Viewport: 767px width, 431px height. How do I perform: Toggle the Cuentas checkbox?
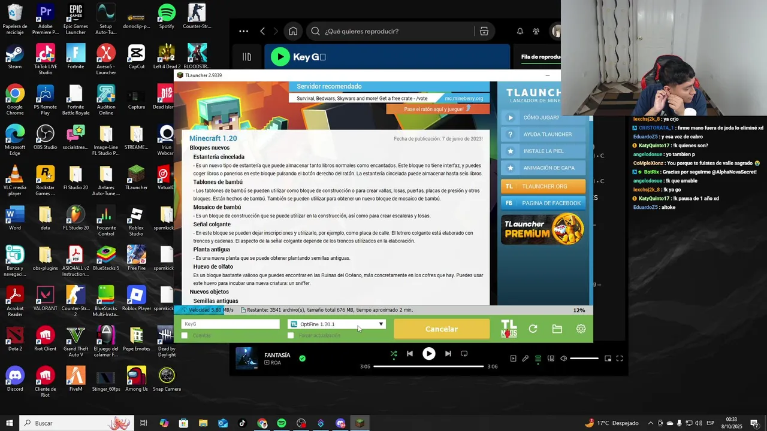tap(185, 335)
